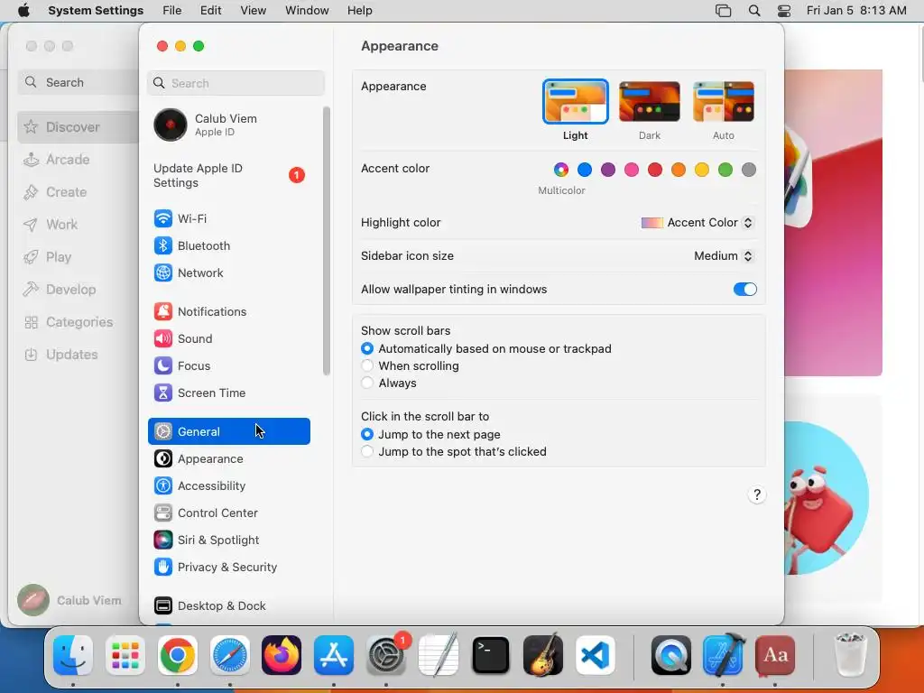This screenshot has width=924, height=693.
Task: Open Accessibility settings
Action: (228, 485)
